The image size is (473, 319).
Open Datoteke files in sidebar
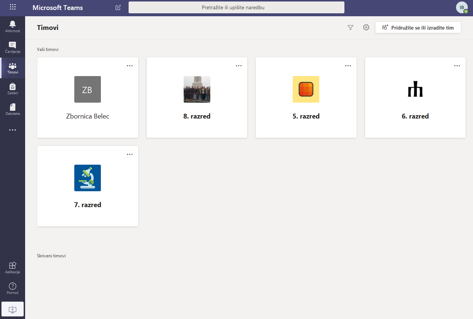click(13, 109)
